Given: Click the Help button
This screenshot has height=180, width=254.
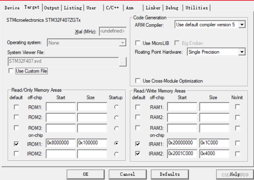Looking at the screenshot, I should point(235,174).
